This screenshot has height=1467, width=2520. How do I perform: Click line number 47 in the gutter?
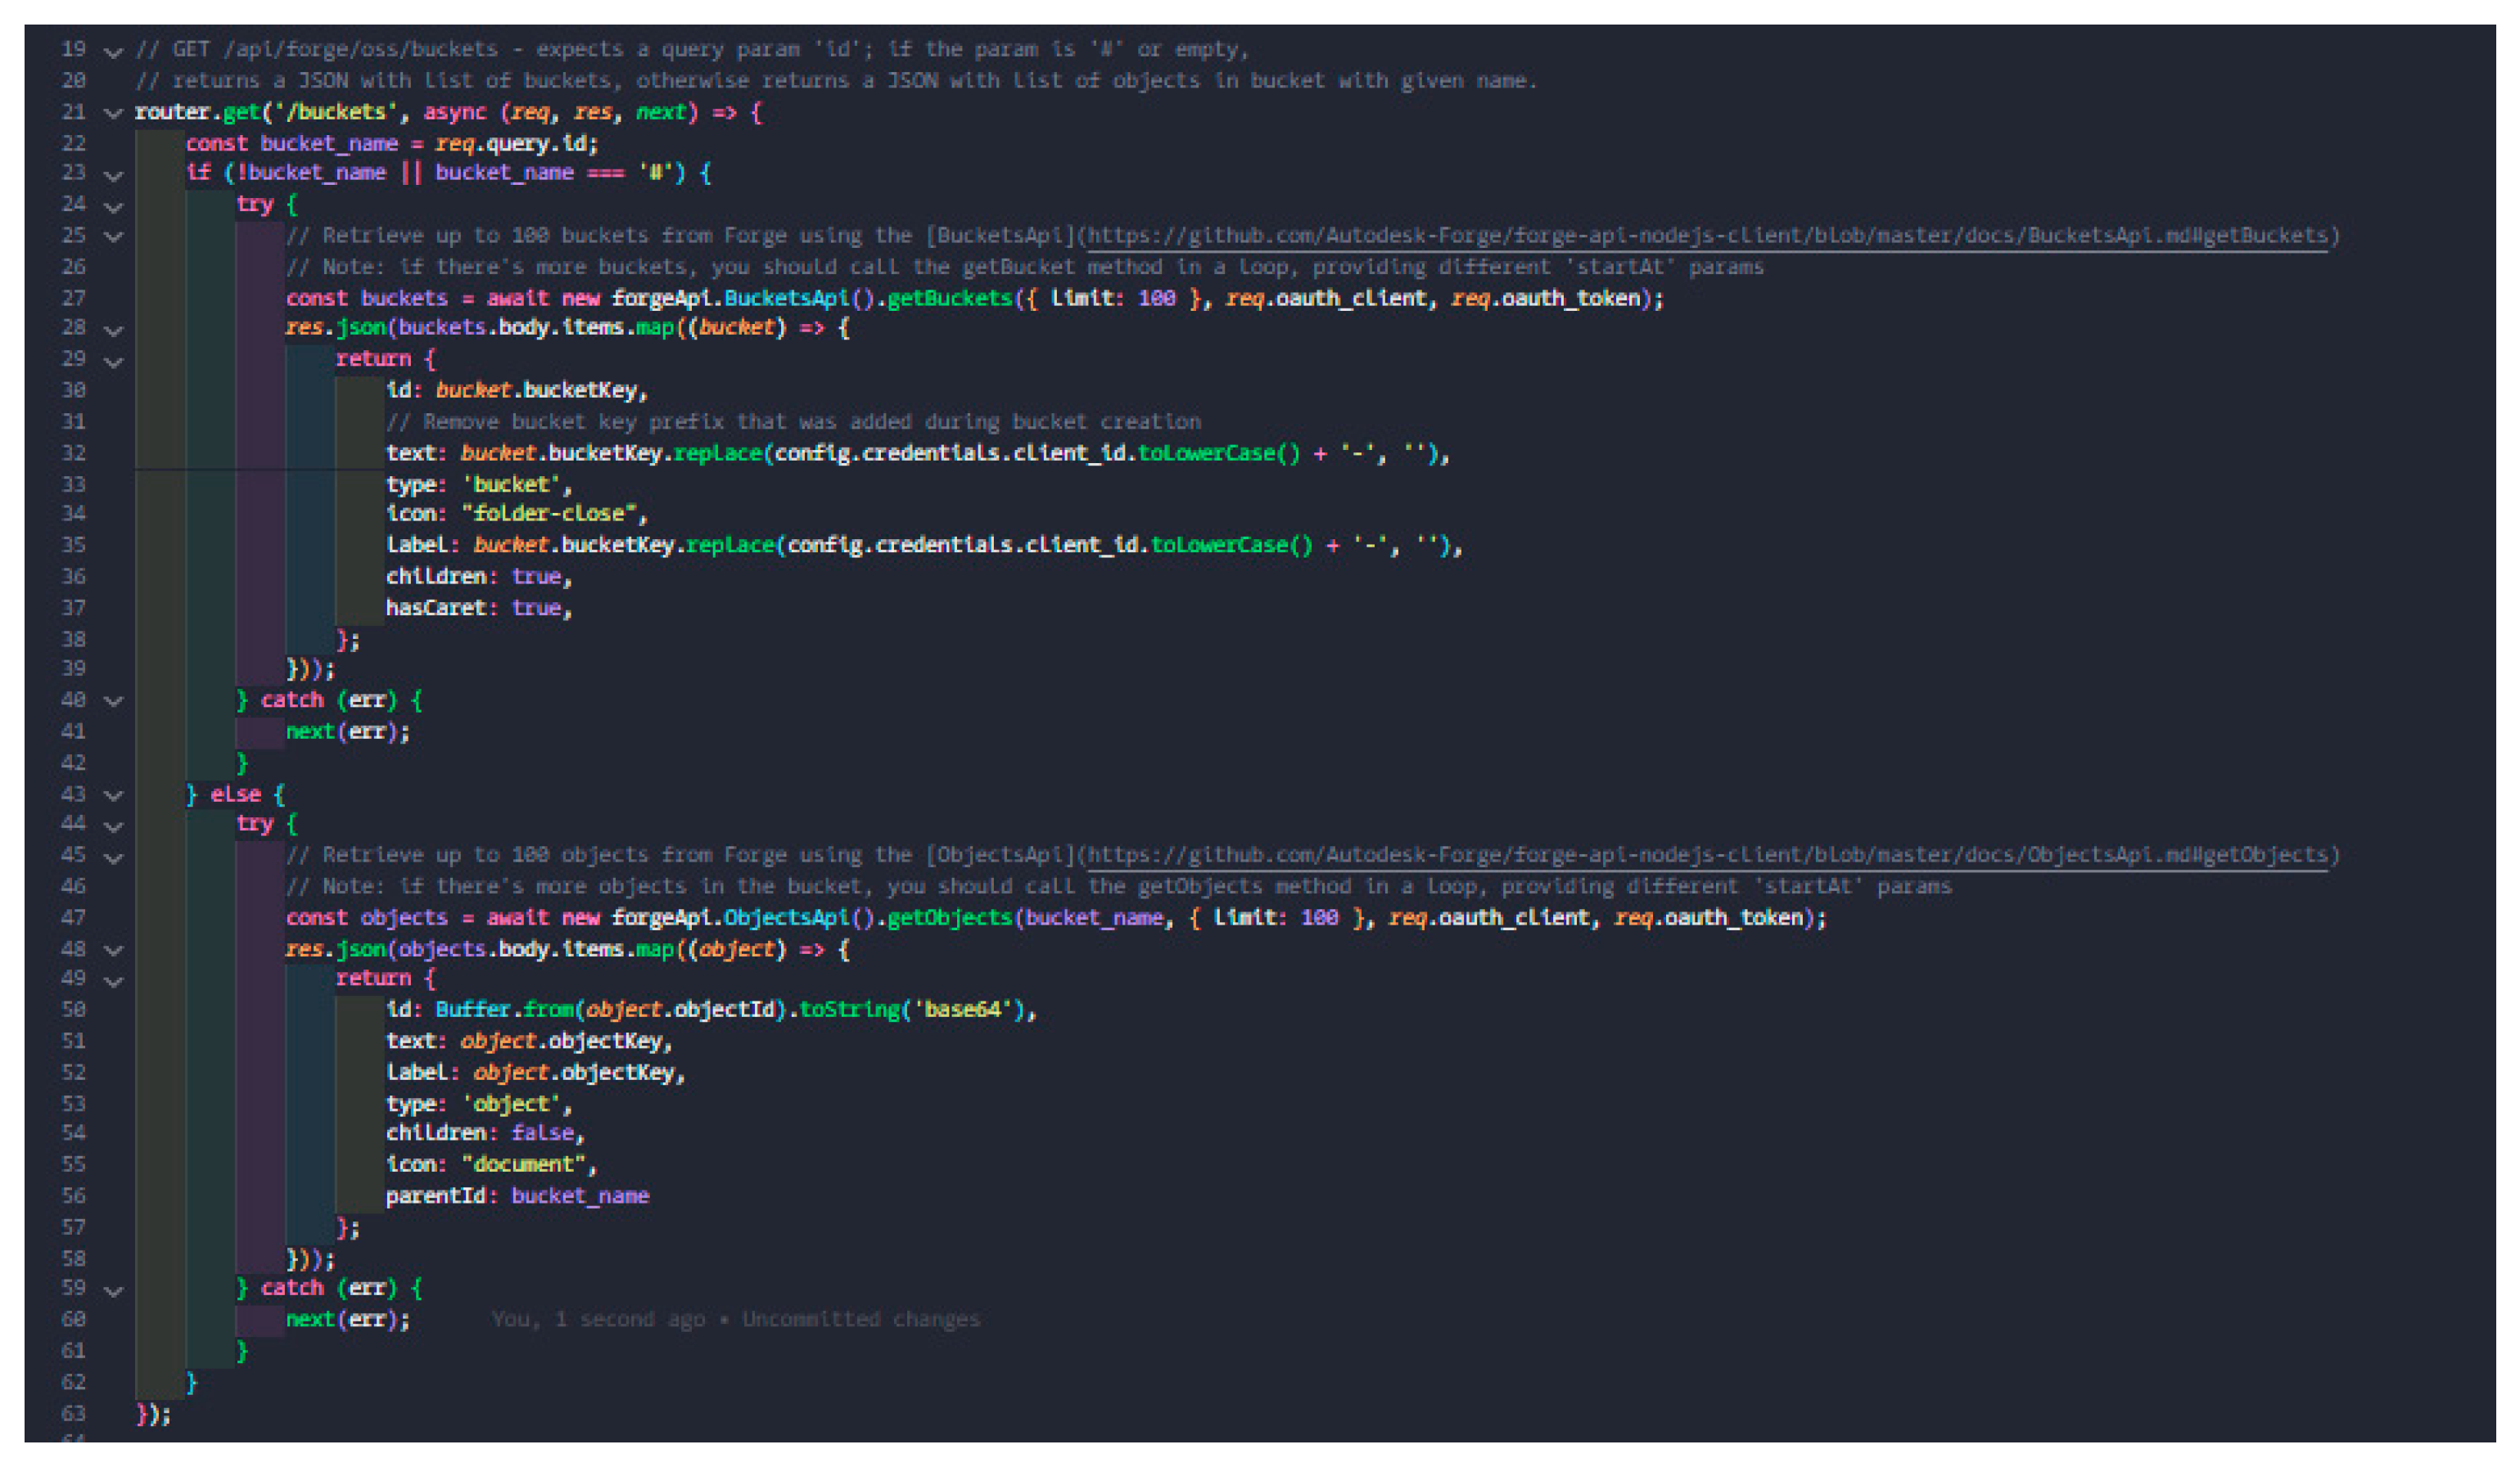74,917
